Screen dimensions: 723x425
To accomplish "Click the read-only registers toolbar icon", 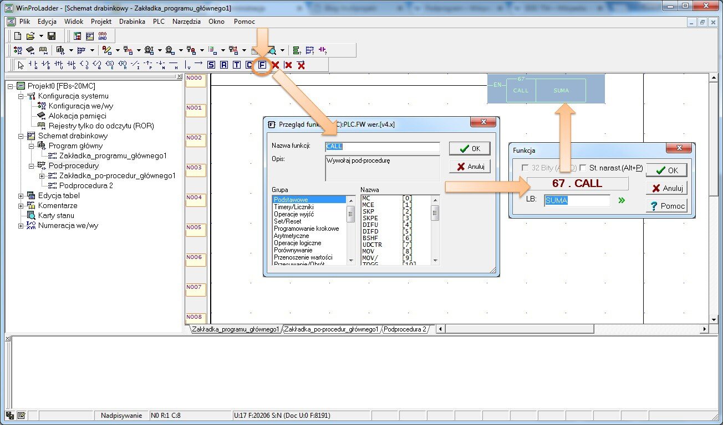I will coord(43,50).
